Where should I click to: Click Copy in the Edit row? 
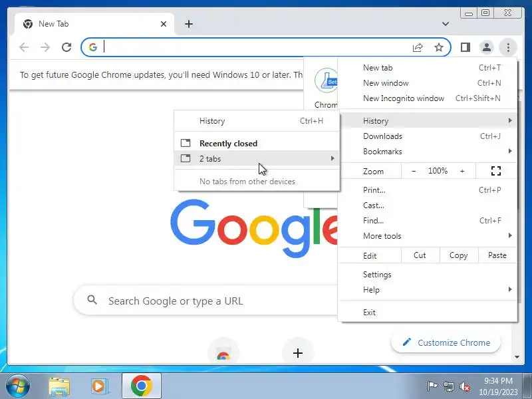pos(459,255)
